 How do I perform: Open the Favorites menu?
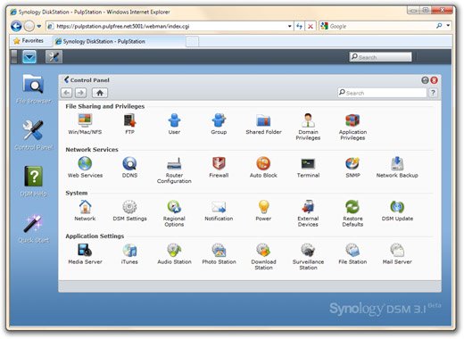(29, 41)
